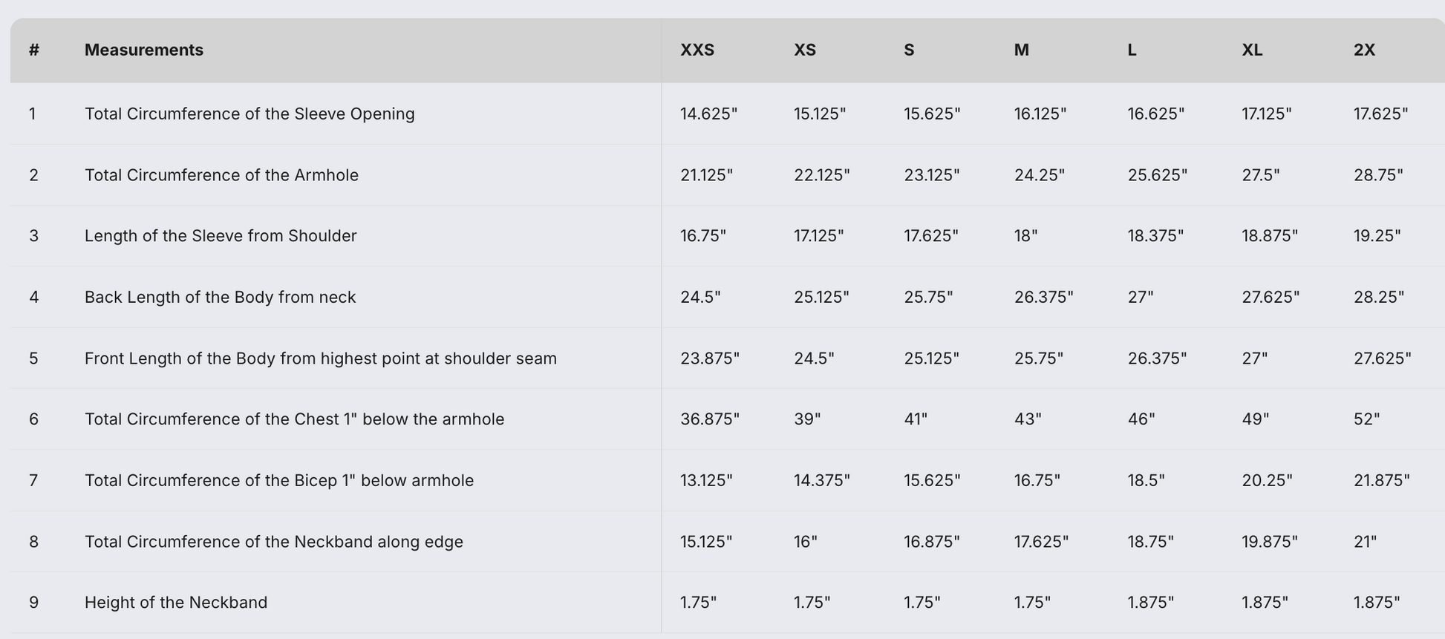Click the 24.5" front length value for XS
Screen dimensions: 1445x639
point(814,358)
